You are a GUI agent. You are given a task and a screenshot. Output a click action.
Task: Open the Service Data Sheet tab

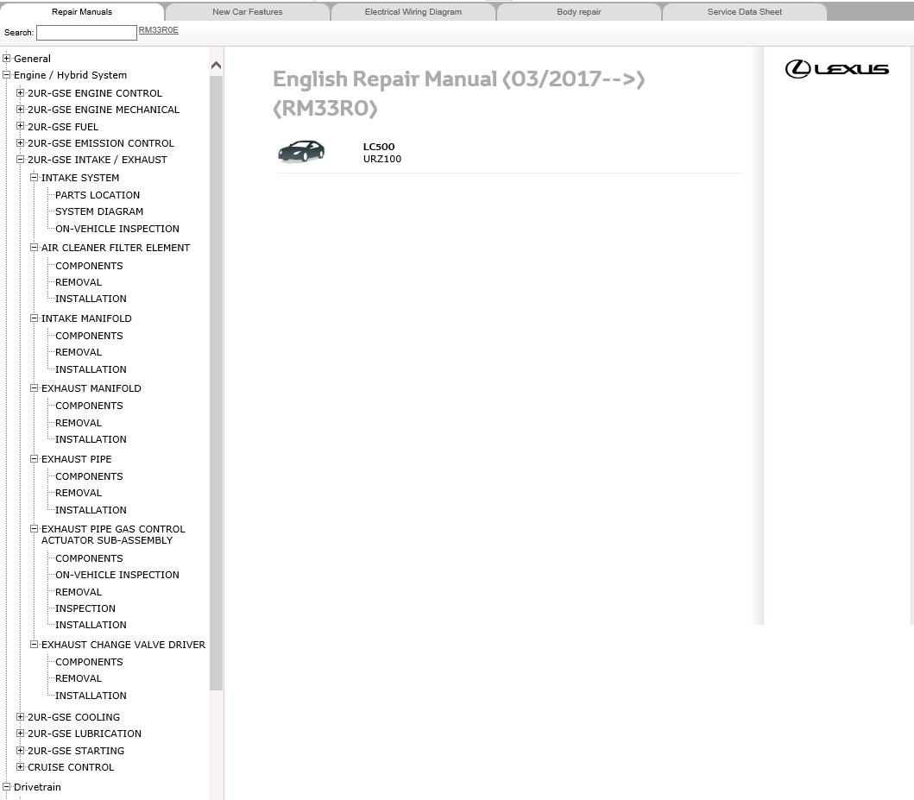[x=744, y=12]
